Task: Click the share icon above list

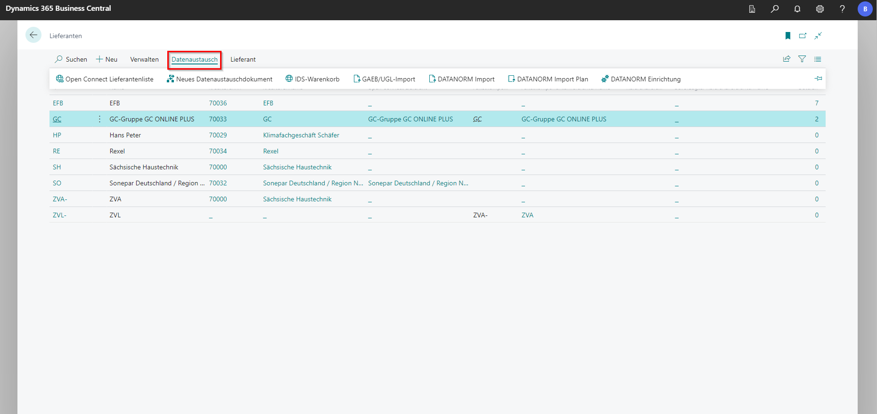Action: click(787, 59)
